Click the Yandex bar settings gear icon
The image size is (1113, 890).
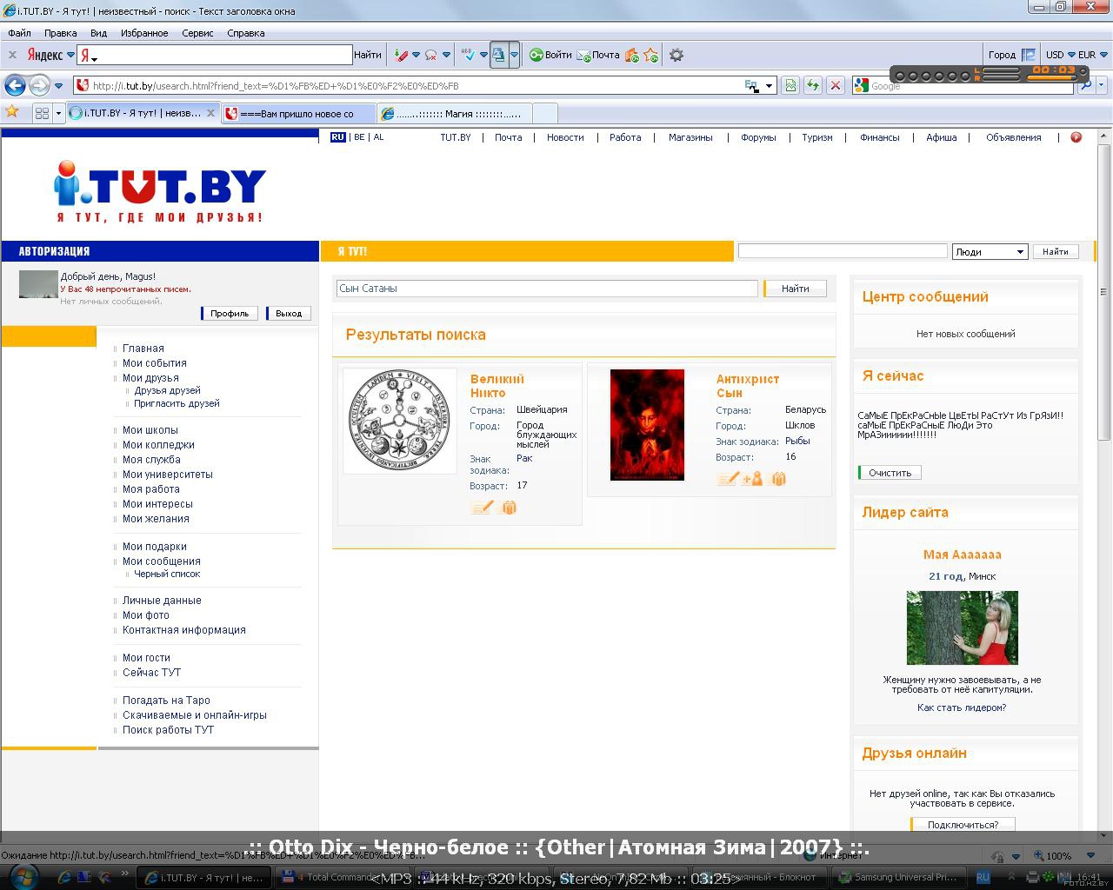pyautogui.click(x=676, y=55)
